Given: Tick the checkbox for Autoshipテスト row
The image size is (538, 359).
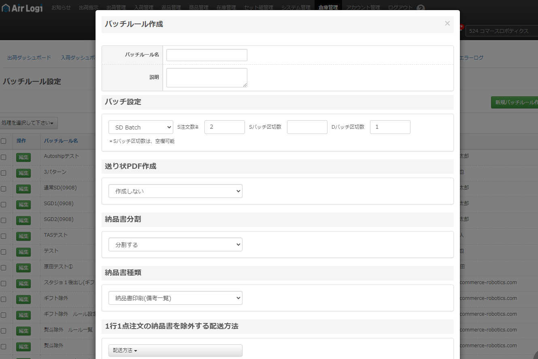Looking at the screenshot, I should click(x=4, y=157).
